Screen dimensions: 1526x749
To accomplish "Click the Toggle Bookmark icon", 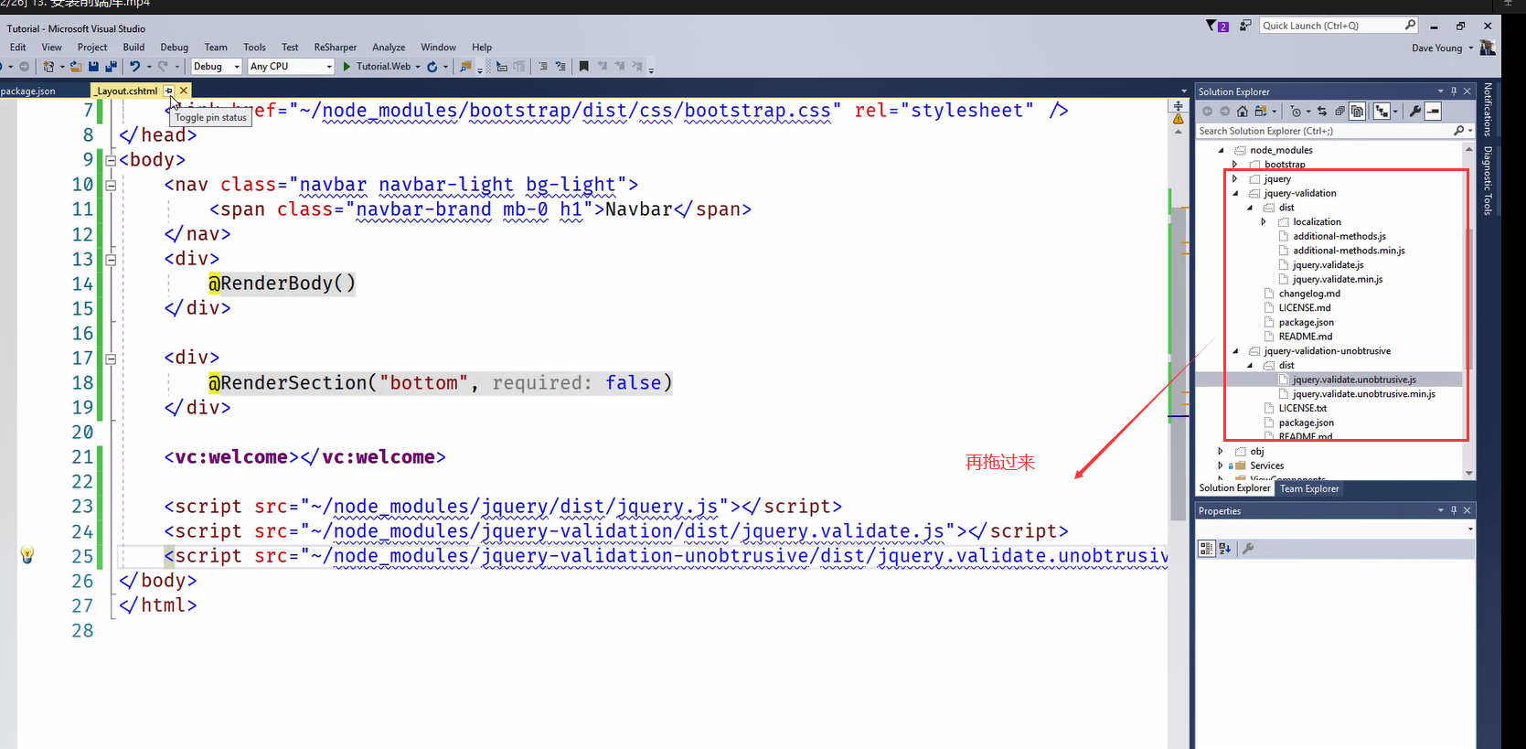I will pos(583,66).
